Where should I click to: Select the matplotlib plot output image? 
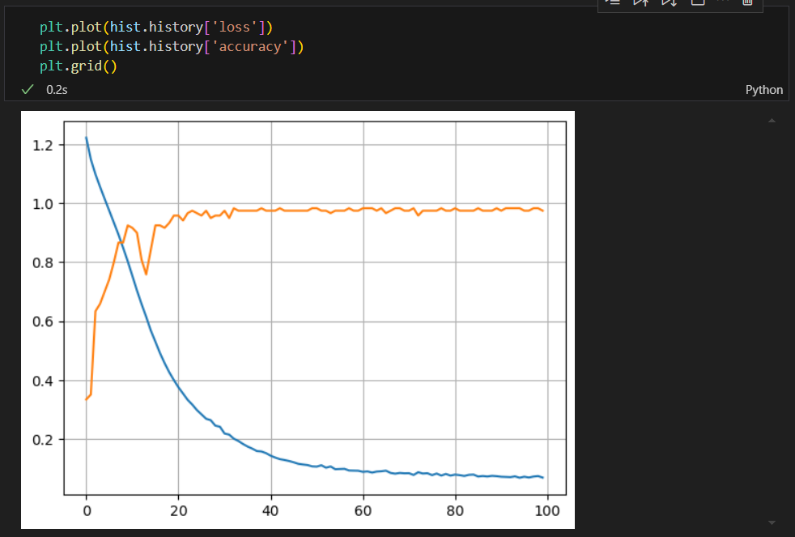coord(298,319)
